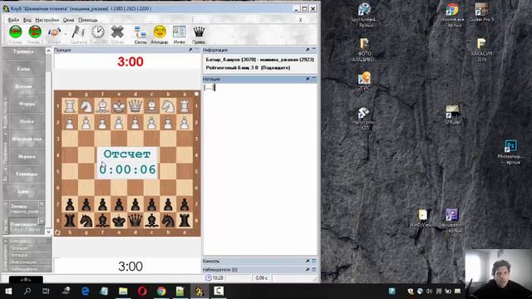This screenshot has height=299, width=532.
Task: Click the clock icon in the status bar
Action: (208, 278)
